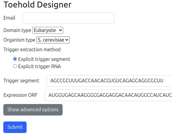Click the Email label

[9, 18]
